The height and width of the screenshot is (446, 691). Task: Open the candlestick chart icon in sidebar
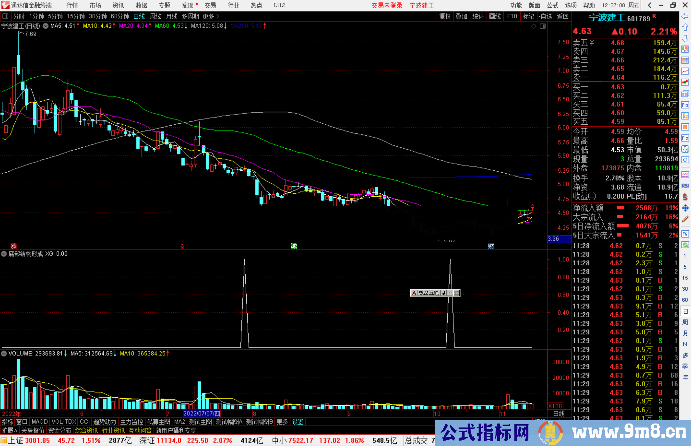click(x=685, y=82)
